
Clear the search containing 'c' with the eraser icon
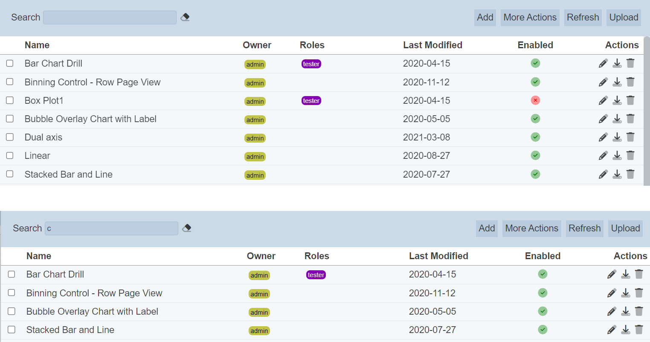187,228
